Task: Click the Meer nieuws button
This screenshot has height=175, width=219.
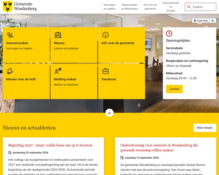Action: pos(205,128)
